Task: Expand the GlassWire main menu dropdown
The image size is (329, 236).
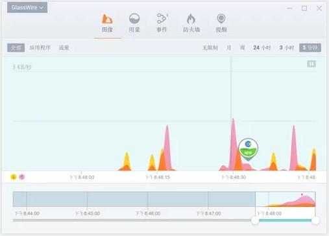Action: pyautogui.click(x=27, y=8)
